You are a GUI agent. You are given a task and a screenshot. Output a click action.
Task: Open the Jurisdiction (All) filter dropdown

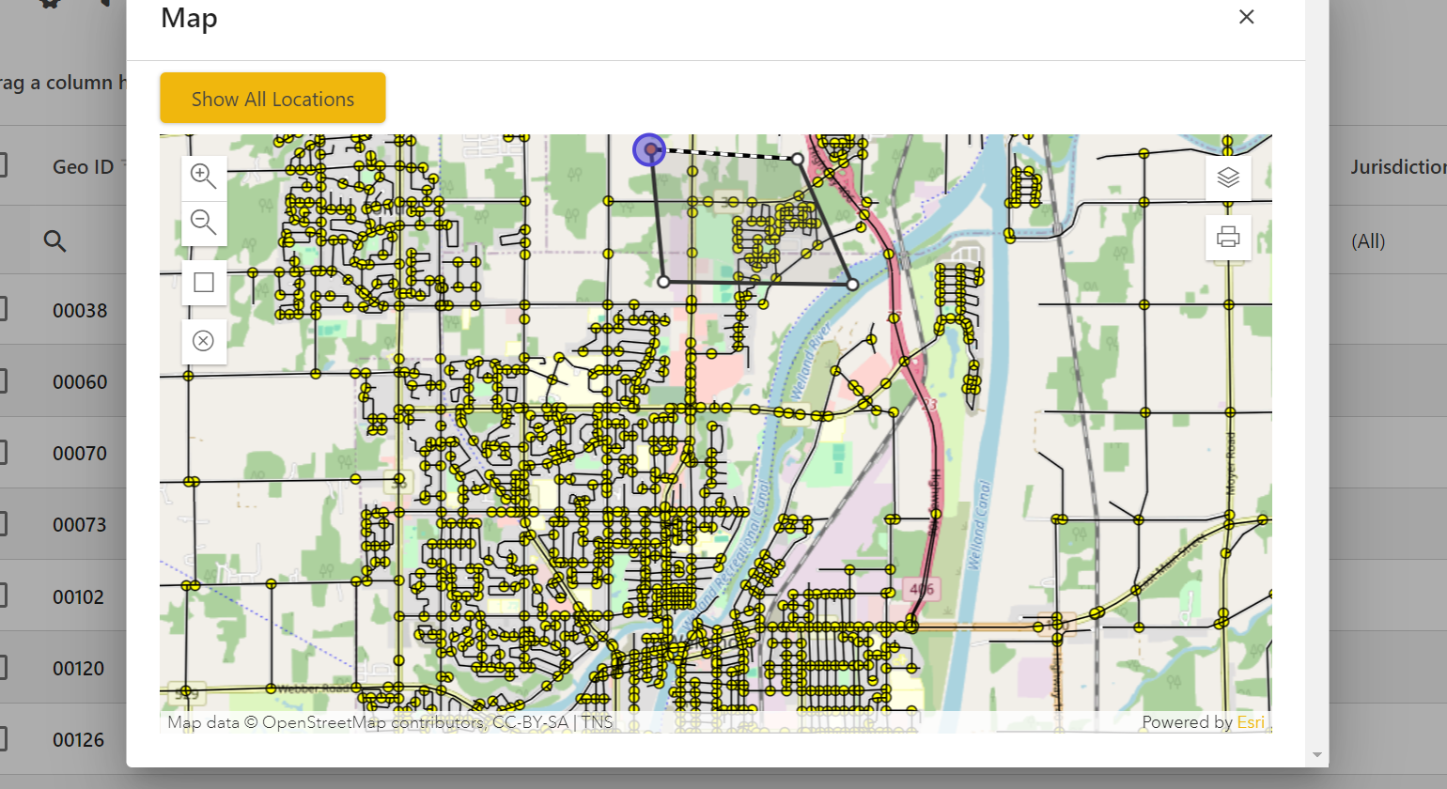coord(1368,241)
